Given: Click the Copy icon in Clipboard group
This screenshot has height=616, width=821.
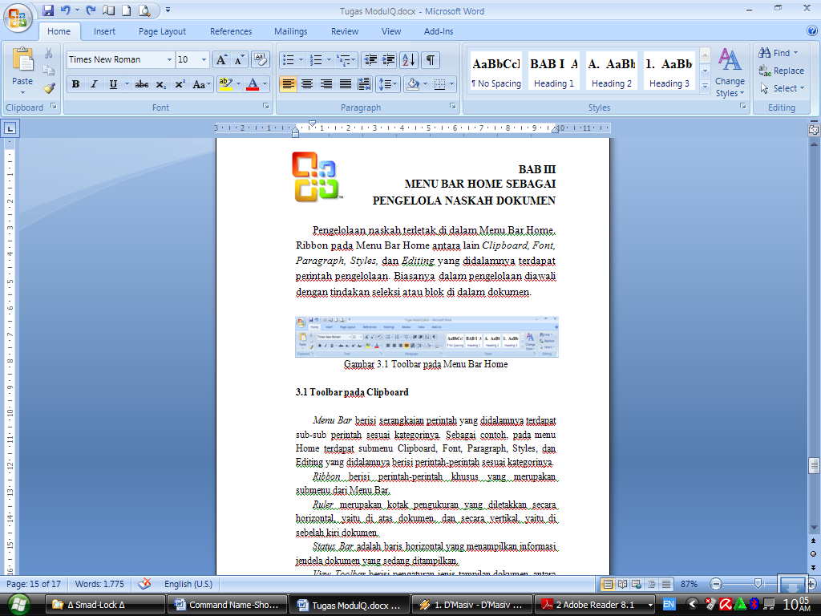Looking at the screenshot, I should click(x=49, y=71).
